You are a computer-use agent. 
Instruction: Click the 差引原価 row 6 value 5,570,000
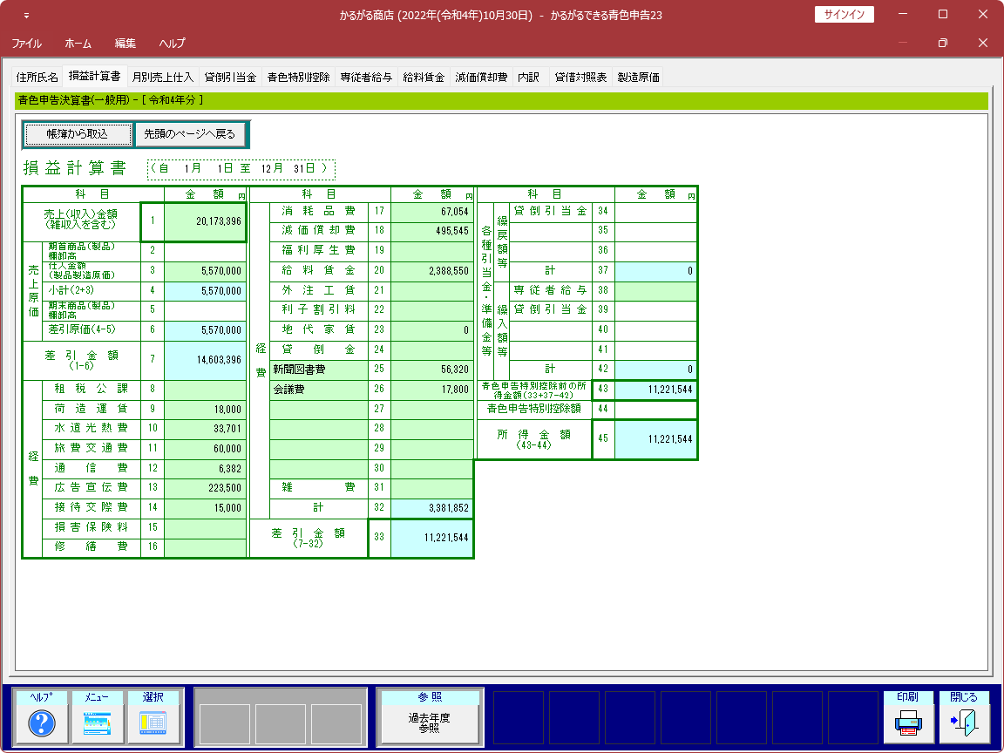(x=206, y=330)
